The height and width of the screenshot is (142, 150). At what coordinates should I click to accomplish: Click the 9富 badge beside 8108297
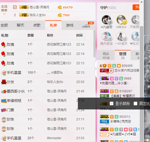click(104, 91)
